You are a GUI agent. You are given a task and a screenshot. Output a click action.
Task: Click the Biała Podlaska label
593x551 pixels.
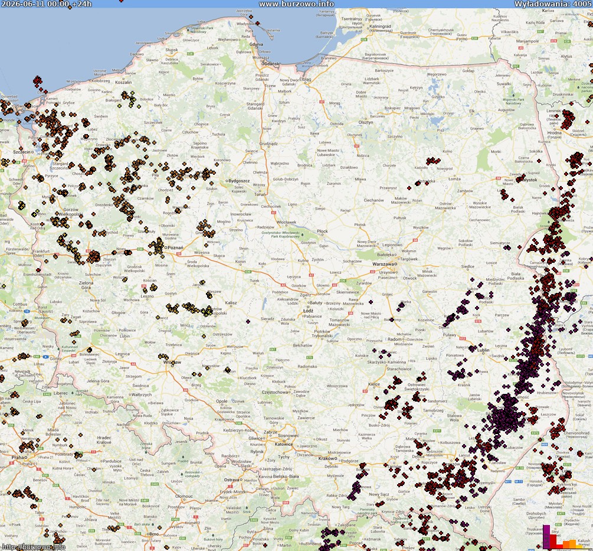pos(516,276)
